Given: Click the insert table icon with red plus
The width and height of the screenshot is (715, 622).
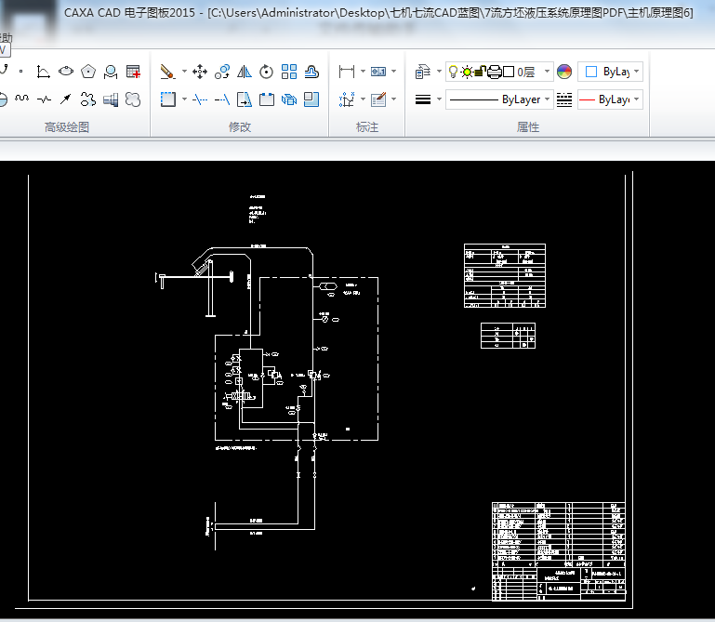Looking at the screenshot, I should point(133,72).
